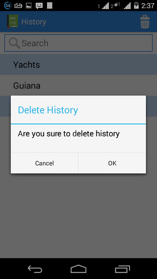The height and width of the screenshot is (279, 157).
Task: Tap the 2:37 clock in status bar
Action: click(148, 6)
